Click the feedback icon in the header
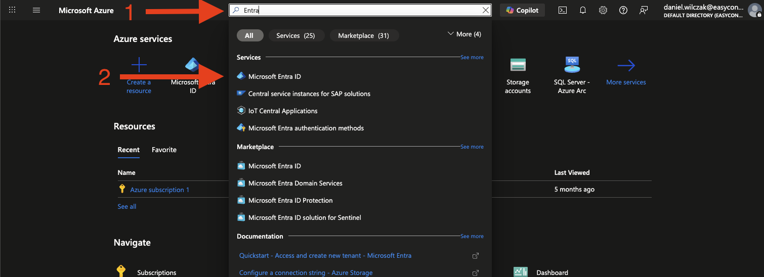The width and height of the screenshot is (764, 277). (644, 10)
